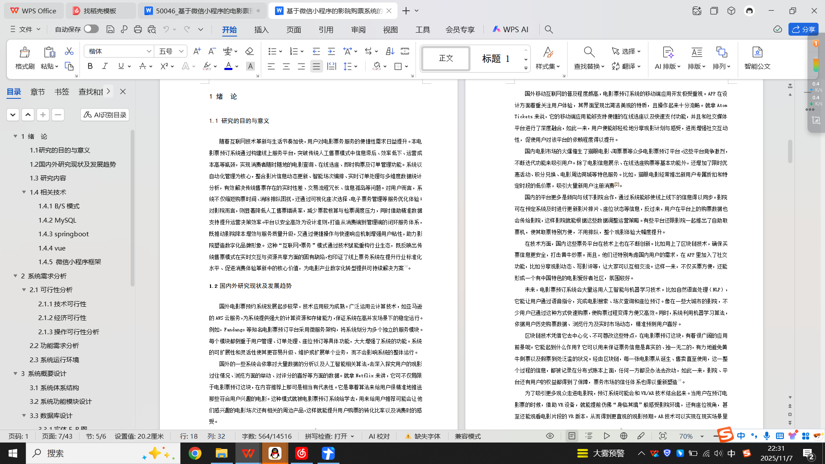The height and width of the screenshot is (464, 825).
Task: Open the 书签 navigation tab
Action: tap(61, 92)
